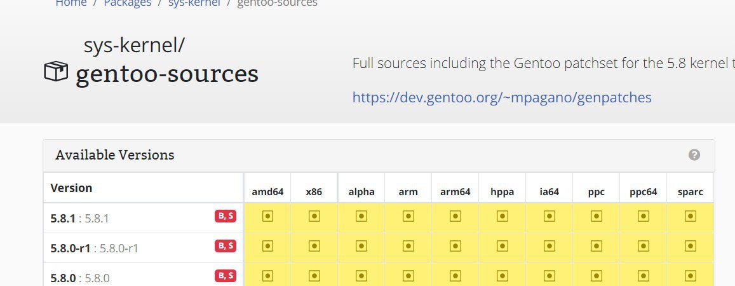Click the amd64 column header

click(267, 191)
